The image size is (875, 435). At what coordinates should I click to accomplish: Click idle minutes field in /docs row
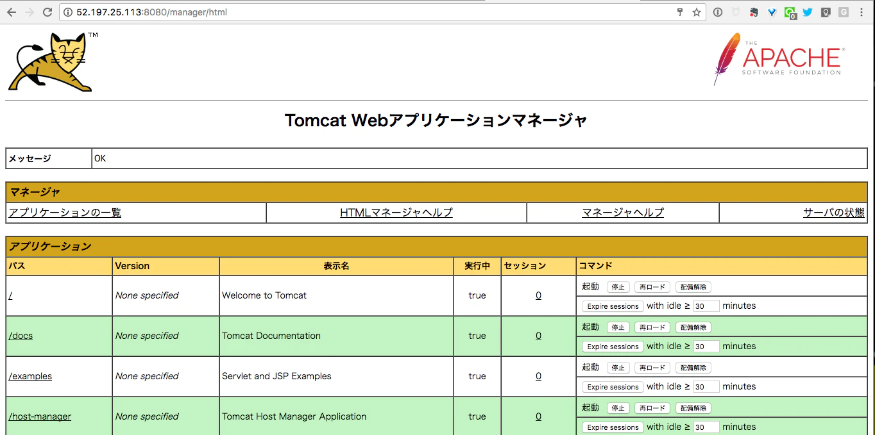pos(706,347)
